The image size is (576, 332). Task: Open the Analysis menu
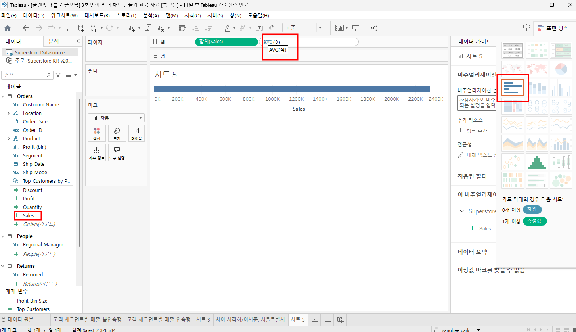pyautogui.click(x=151, y=16)
